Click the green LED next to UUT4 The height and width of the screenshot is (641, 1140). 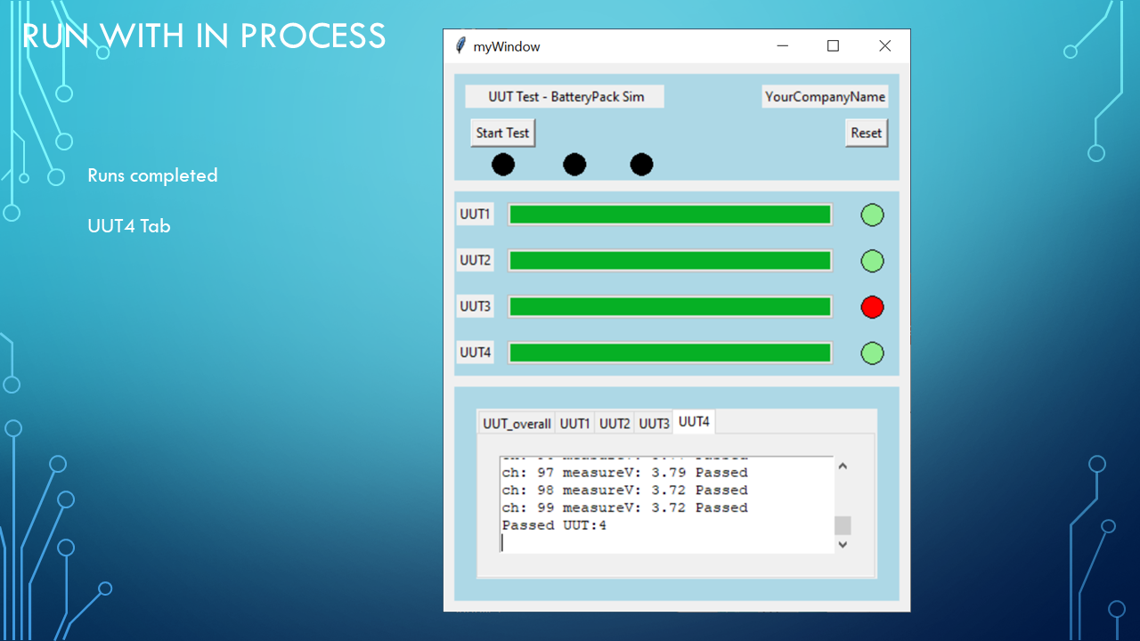[x=872, y=353]
